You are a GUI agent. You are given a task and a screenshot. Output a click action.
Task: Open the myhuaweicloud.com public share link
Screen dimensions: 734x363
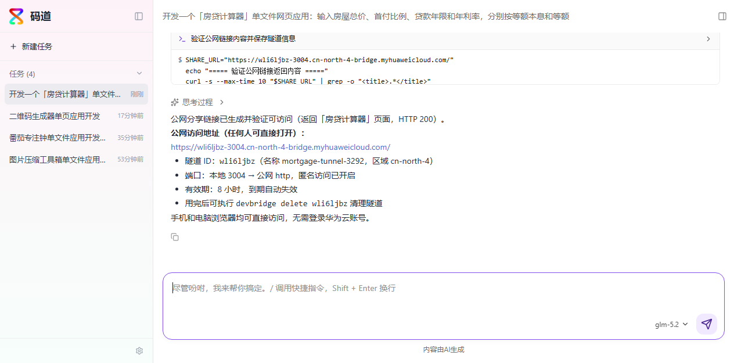280,147
